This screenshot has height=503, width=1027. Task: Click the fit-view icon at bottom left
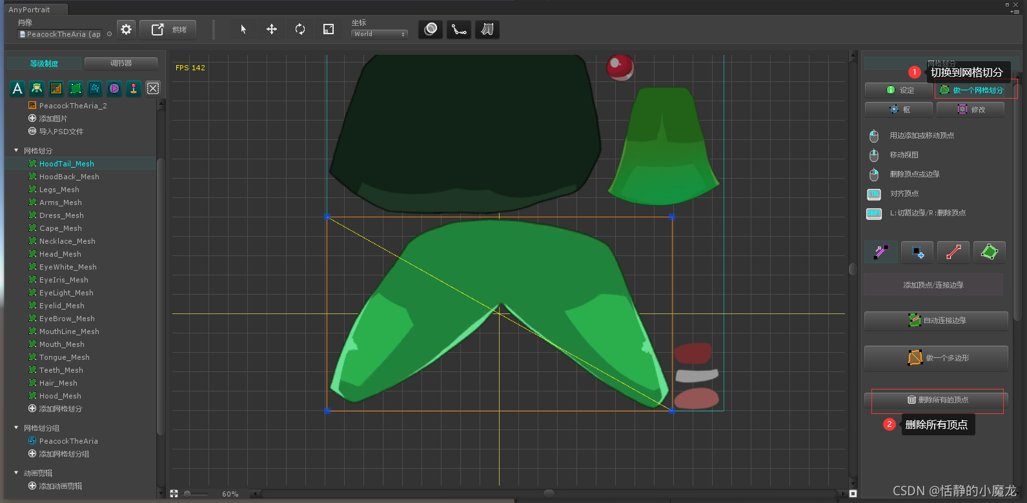[x=174, y=493]
